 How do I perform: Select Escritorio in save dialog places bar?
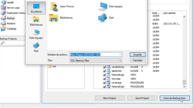pyautogui.click(x=36, y=8)
